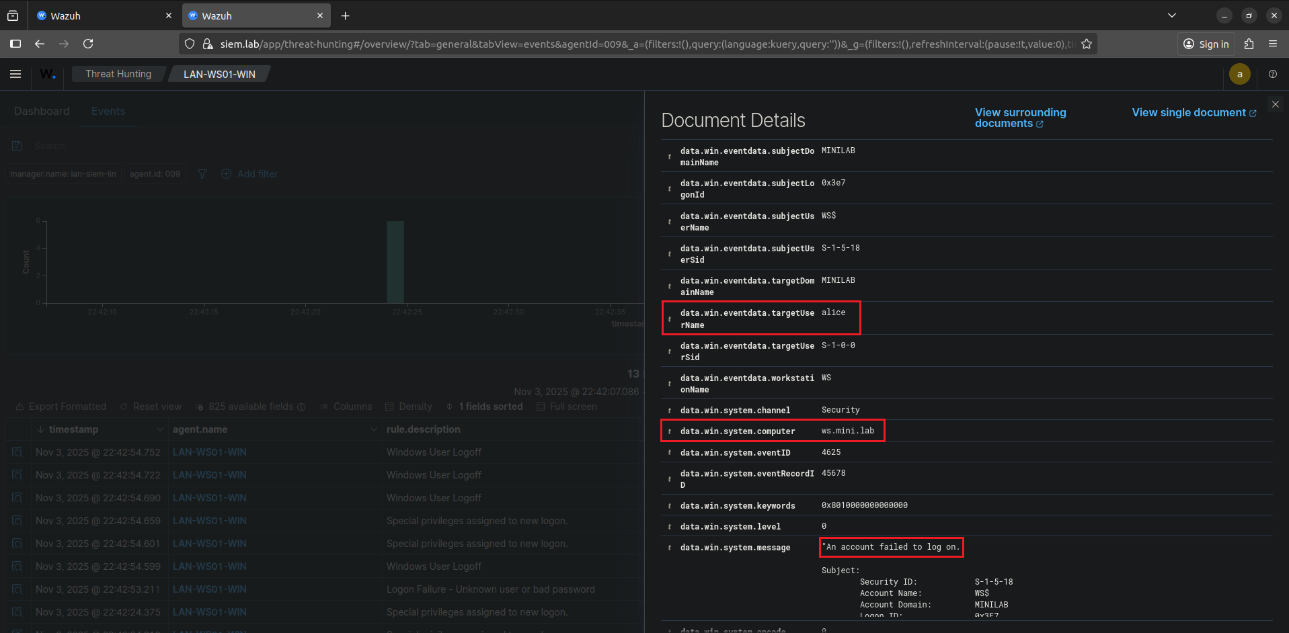The height and width of the screenshot is (633, 1289).
Task: Close the first Wazuh browser tab
Action: tap(168, 15)
